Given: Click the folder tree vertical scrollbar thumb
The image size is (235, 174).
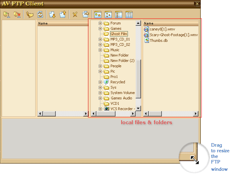Looking at the screenshot, I should coord(138,79).
